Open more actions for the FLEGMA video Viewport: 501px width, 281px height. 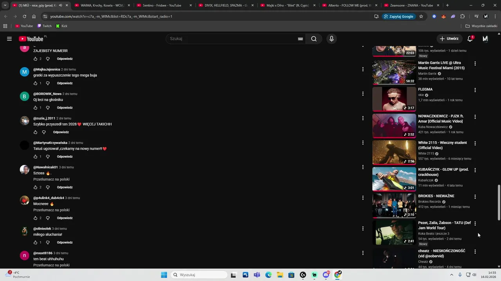coord(475,90)
